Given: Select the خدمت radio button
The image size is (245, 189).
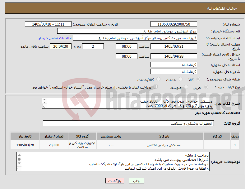Looking at the screenshot, I should point(181,79).
